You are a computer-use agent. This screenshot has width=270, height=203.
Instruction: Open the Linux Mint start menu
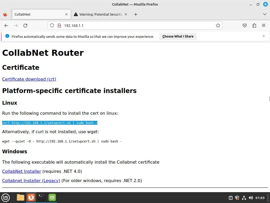pos(6,197)
